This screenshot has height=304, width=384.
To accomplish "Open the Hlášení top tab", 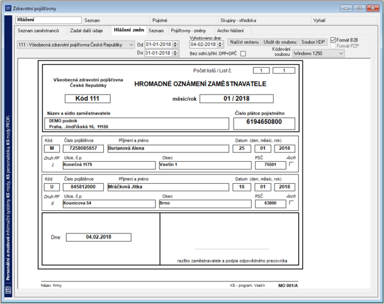I will point(48,20).
